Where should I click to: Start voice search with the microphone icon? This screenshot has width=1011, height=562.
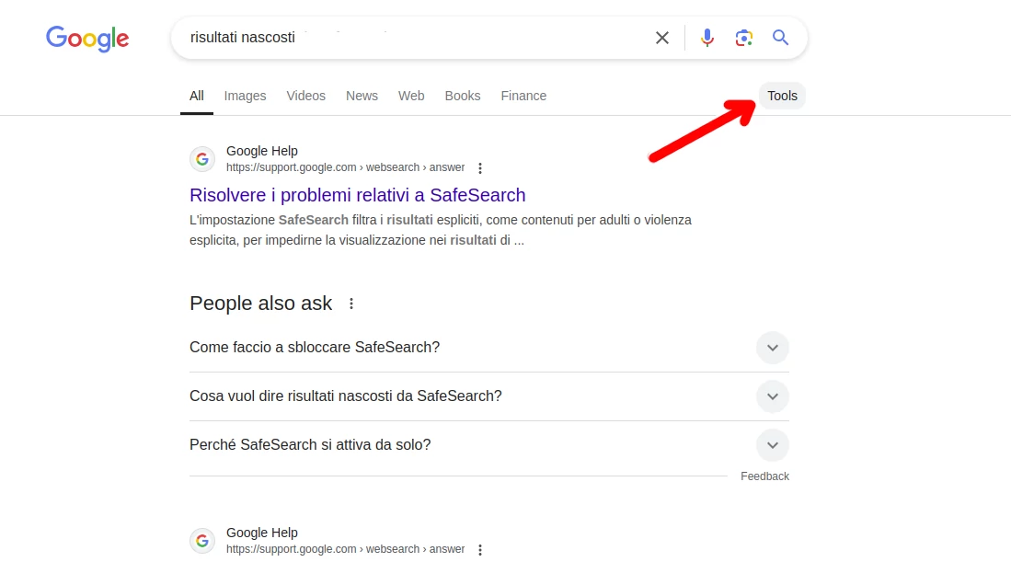click(x=707, y=38)
